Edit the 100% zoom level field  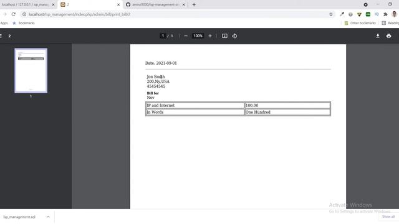pos(198,36)
